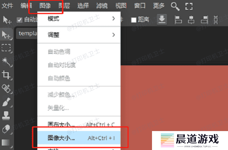Viewport: 228px width, 150px height.
Task: Open the 图层 menu
Action: [x=64, y=6]
